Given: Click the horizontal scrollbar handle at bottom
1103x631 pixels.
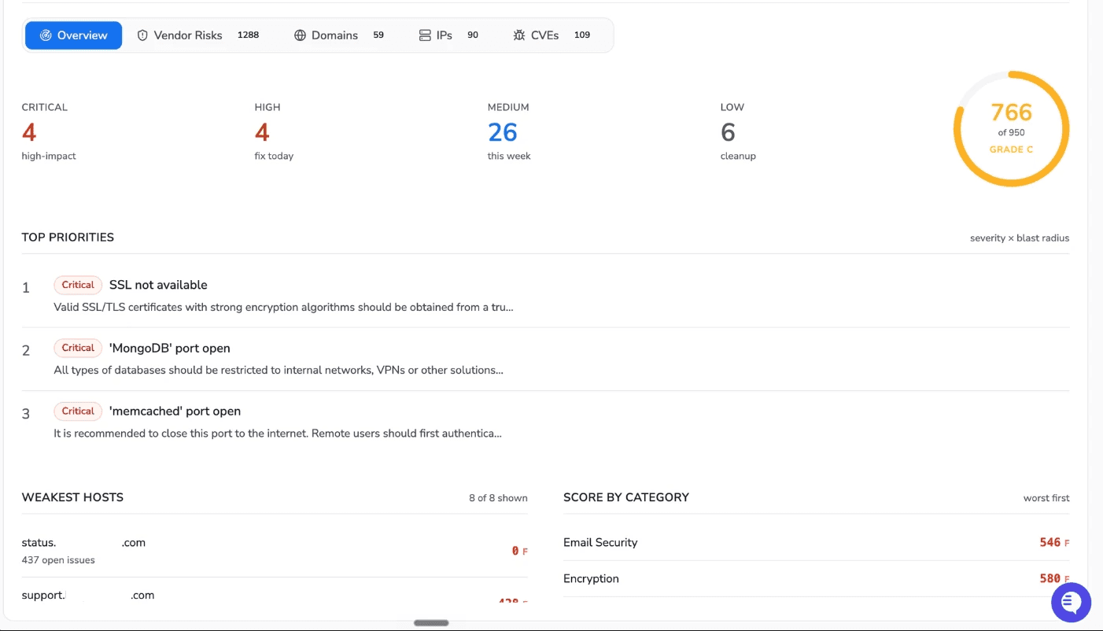Looking at the screenshot, I should click(x=431, y=622).
